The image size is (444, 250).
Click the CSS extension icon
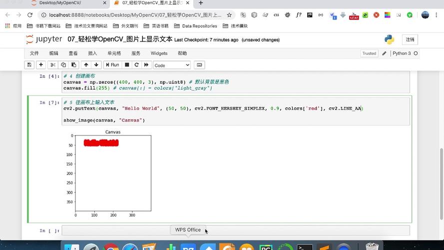tap(276, 15)
